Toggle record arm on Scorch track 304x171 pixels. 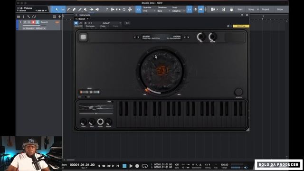click(x=33, y=22)
